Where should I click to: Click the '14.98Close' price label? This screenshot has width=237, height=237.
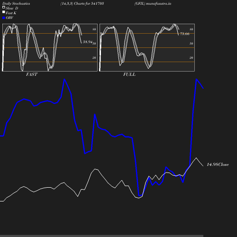[218, 164]
